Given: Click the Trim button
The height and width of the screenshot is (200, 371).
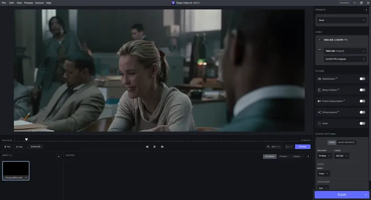Looking at the screenshot, I should pyautogui.click(x=7, y=147).
